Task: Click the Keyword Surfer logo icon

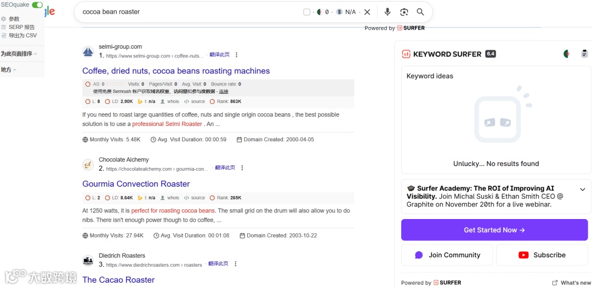Action: tap(406, 54)
